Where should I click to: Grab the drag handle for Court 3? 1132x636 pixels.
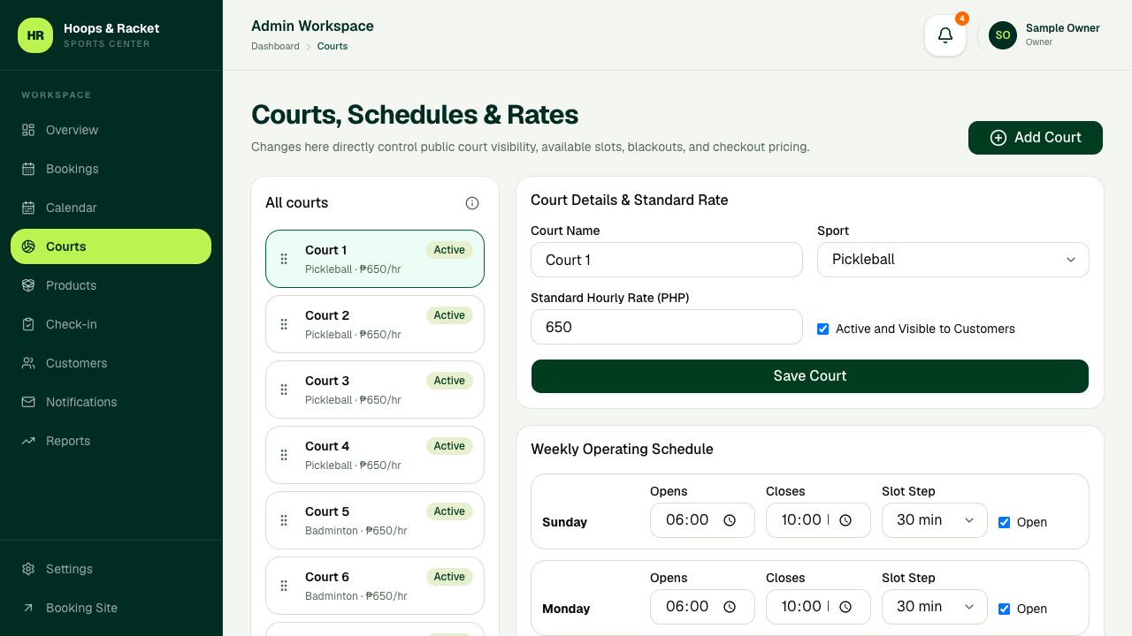pos(284,390)
